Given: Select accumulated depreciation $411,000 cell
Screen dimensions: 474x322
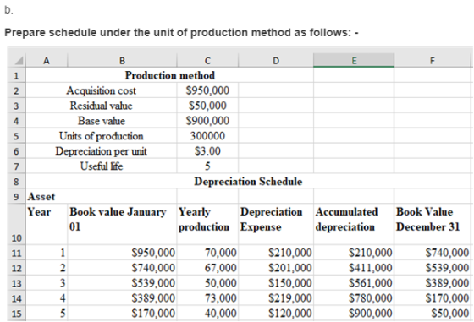Looking at the screenshot, I should pyautogui.click(x=354, y=268).
